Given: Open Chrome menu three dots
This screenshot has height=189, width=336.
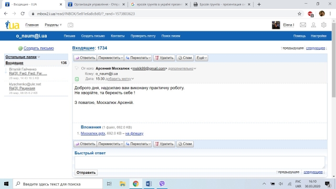Looking at the screenshot, I should (330, 14).
